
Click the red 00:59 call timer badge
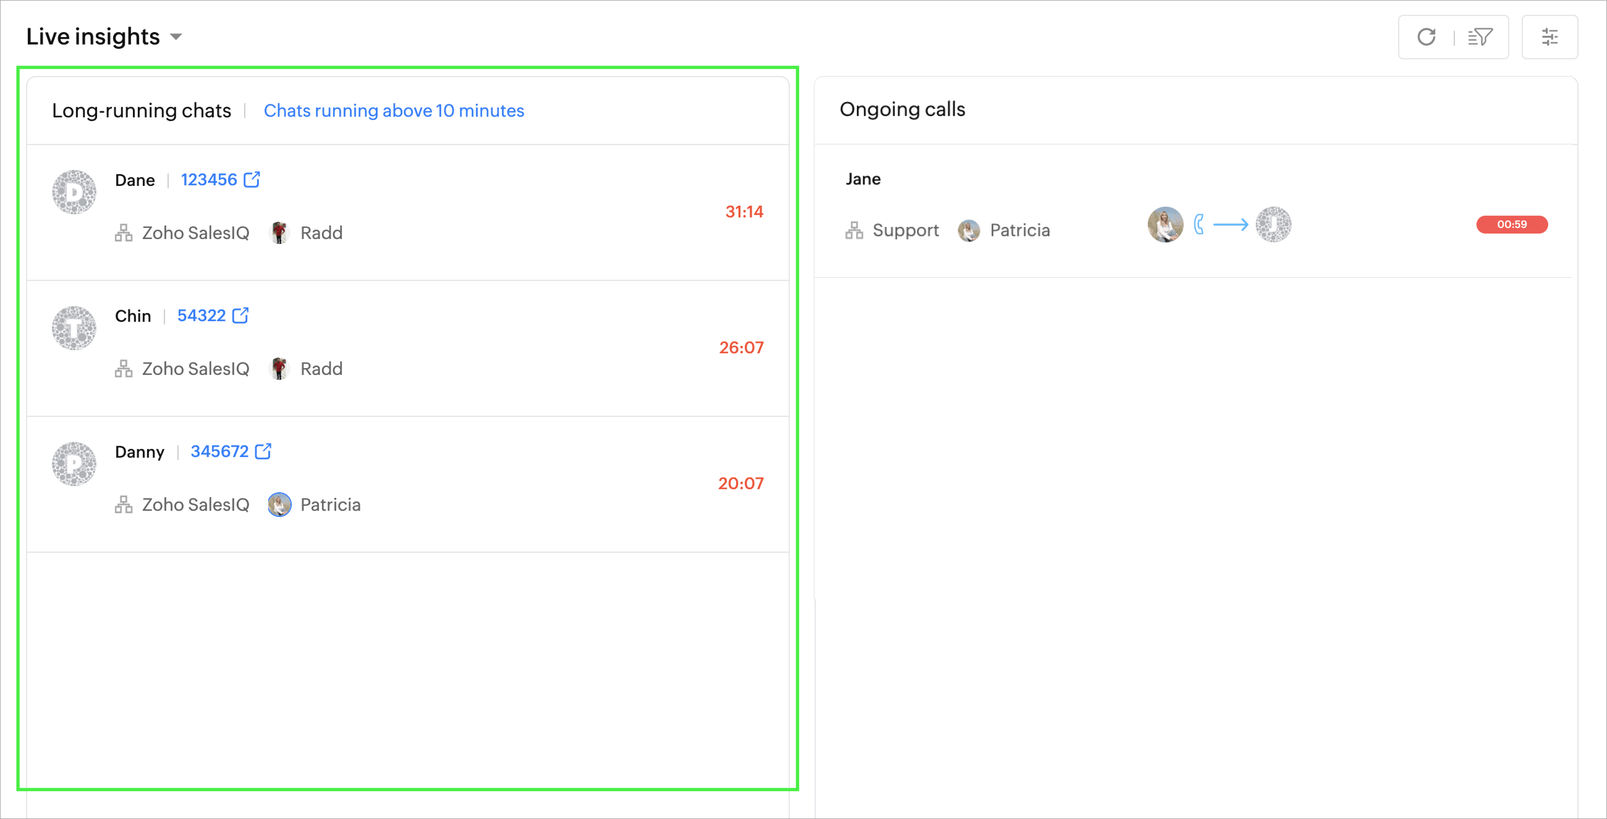click(x=1512, y=225)
